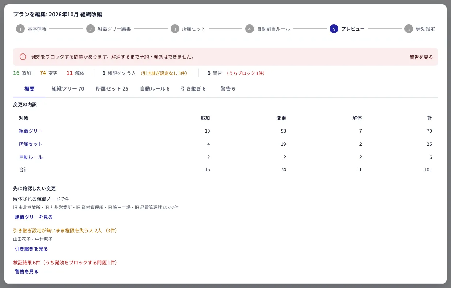Go to step 1 基本情報

coord(31,29)
